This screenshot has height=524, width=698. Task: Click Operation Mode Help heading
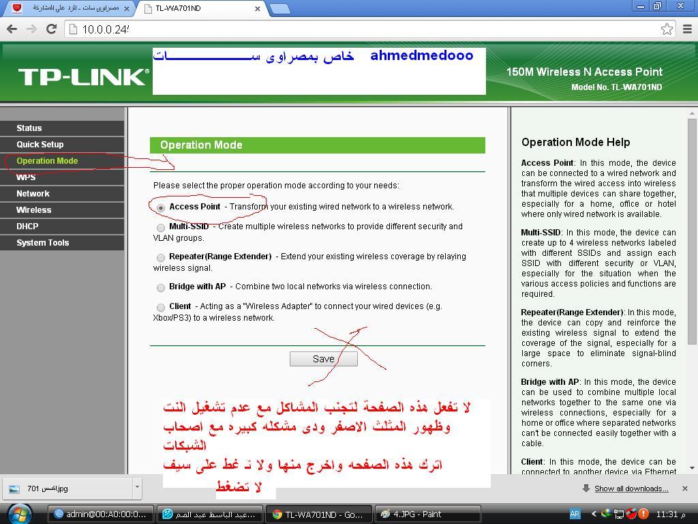click(575, 142)
